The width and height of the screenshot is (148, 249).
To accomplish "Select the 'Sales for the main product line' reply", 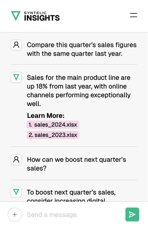I will [79, 91].
